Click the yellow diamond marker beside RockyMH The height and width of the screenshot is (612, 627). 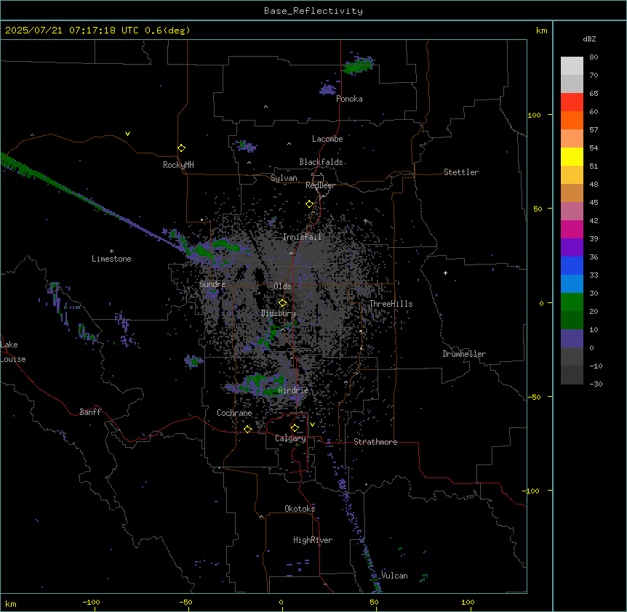pyautogui.click(x=182, y=148)
